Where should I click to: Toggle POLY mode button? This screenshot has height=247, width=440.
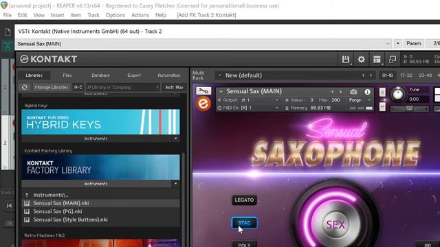click(x=244, y=244)
